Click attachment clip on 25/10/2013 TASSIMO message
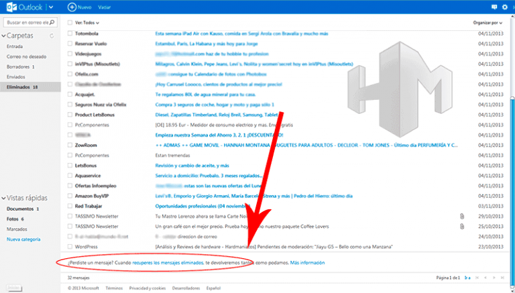 [x=462, y=227]
